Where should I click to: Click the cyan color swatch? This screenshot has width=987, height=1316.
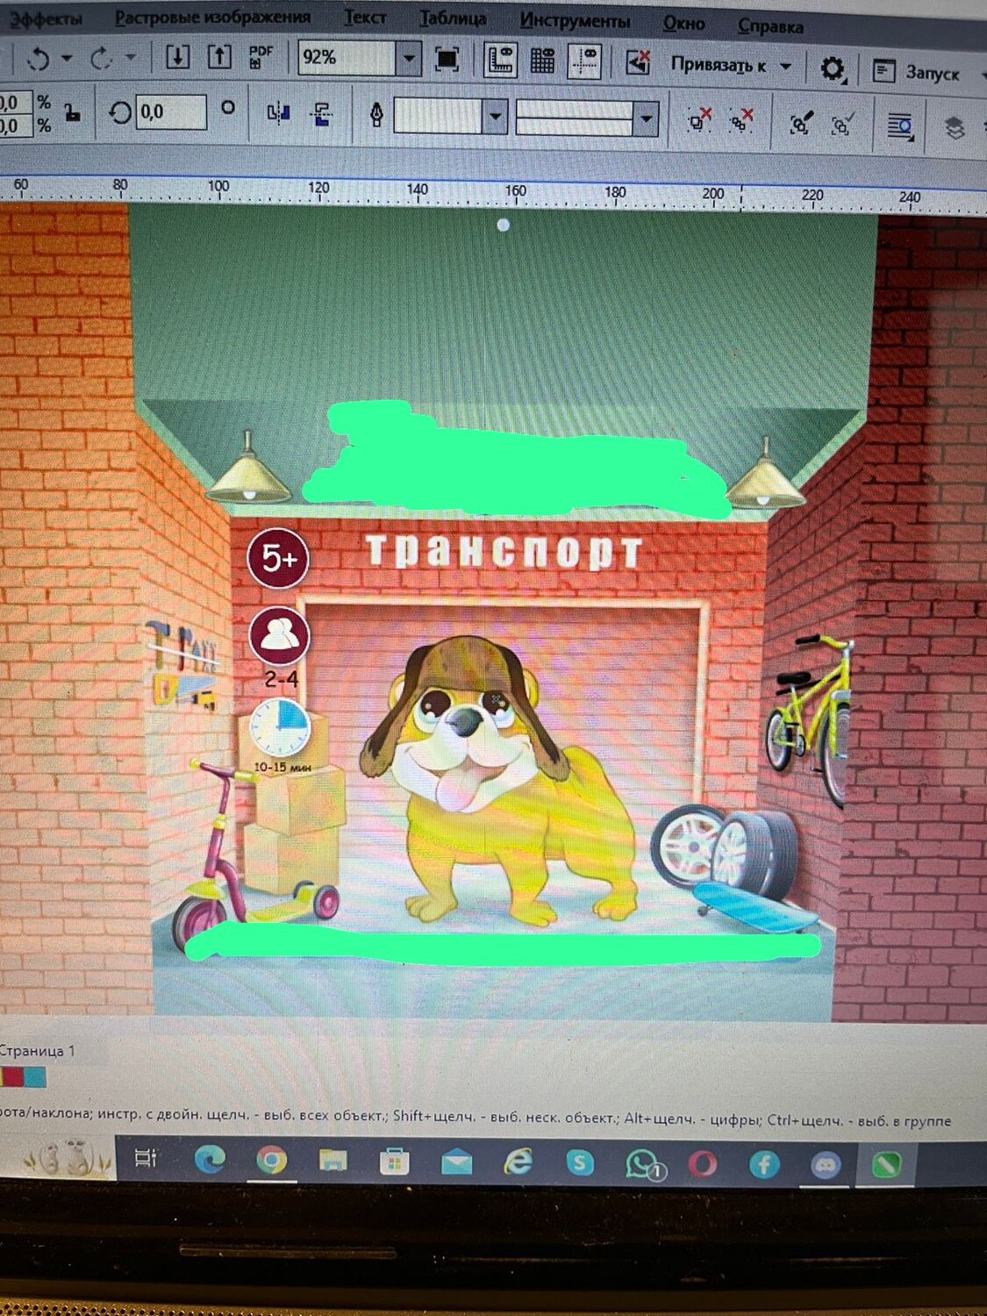click(x=35, y=1076)
